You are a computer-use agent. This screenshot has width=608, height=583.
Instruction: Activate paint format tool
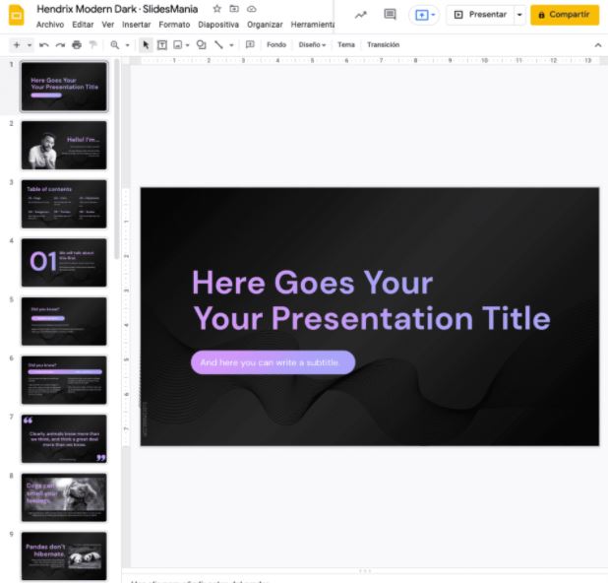(93, 45)
